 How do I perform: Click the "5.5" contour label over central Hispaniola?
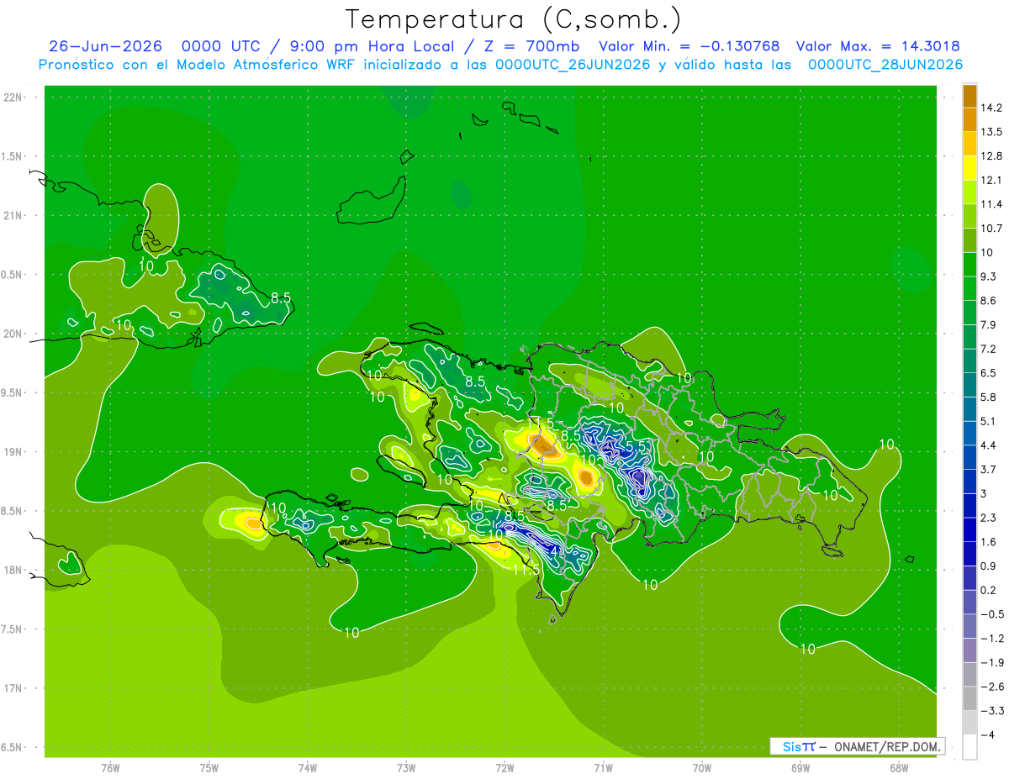pyautogui.click(x=637, y=448)
